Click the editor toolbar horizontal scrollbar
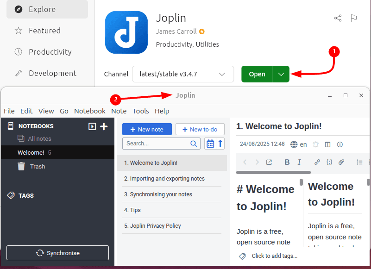 click(x=273, y=173)
